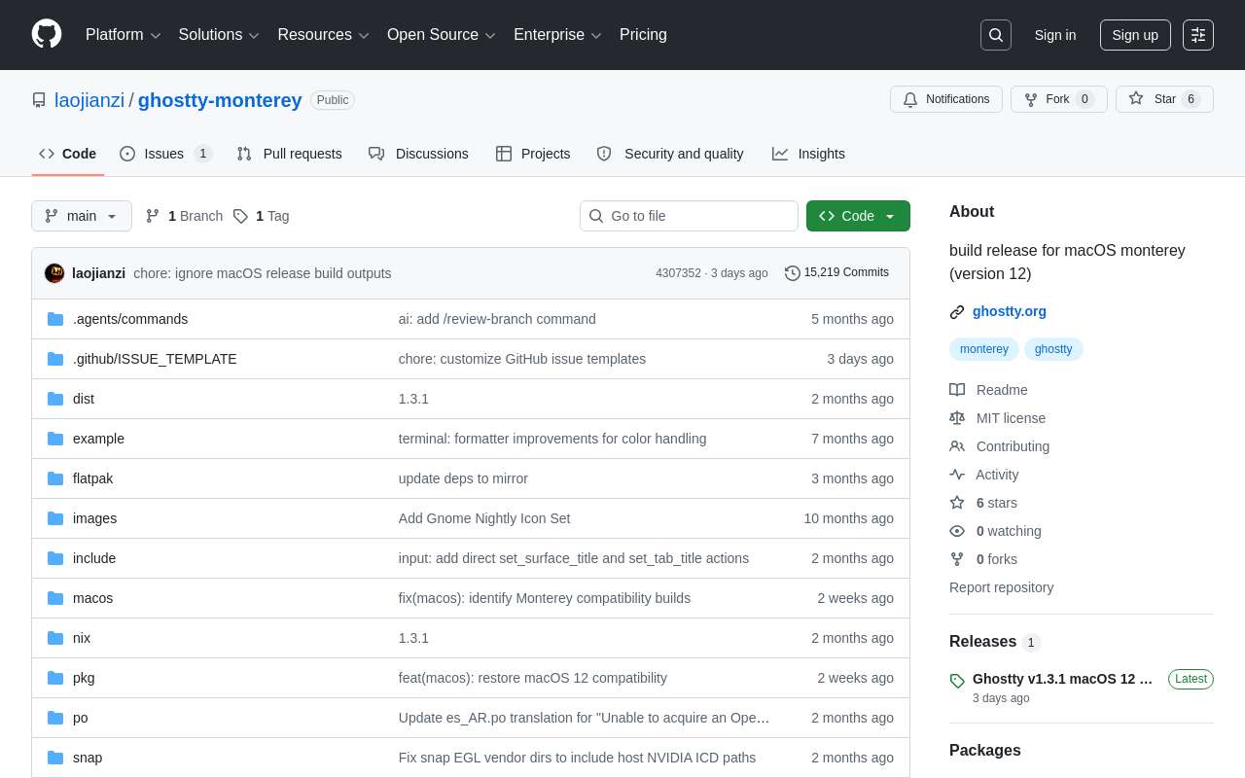Click the eye icon beside 0 watching

[x=957, y=531]
